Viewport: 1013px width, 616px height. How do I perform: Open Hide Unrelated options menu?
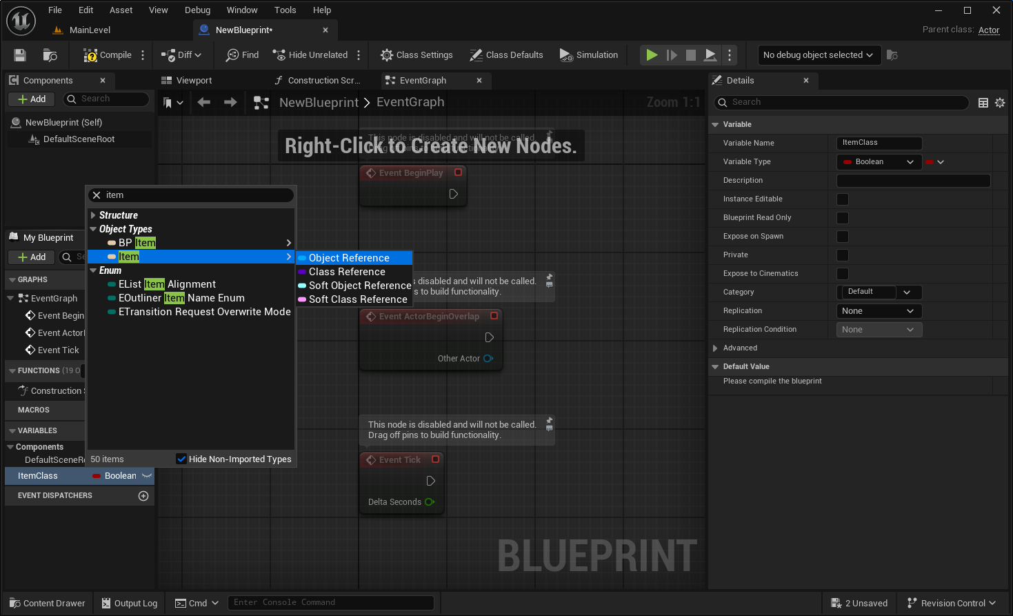click(359, 55)
